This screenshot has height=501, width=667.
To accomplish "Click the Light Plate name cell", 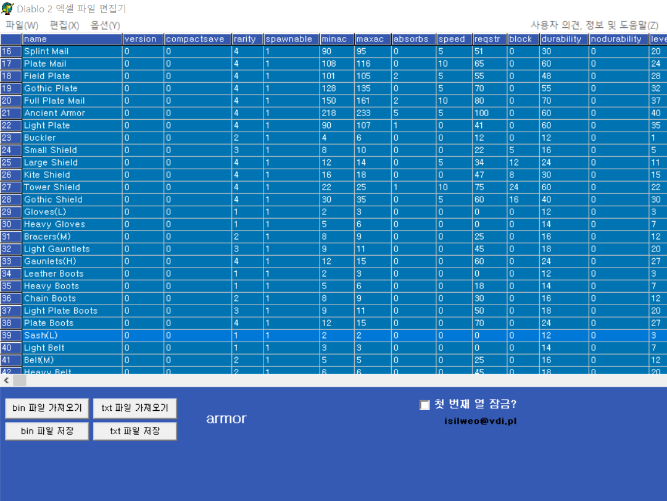I will tap(72, 125).
